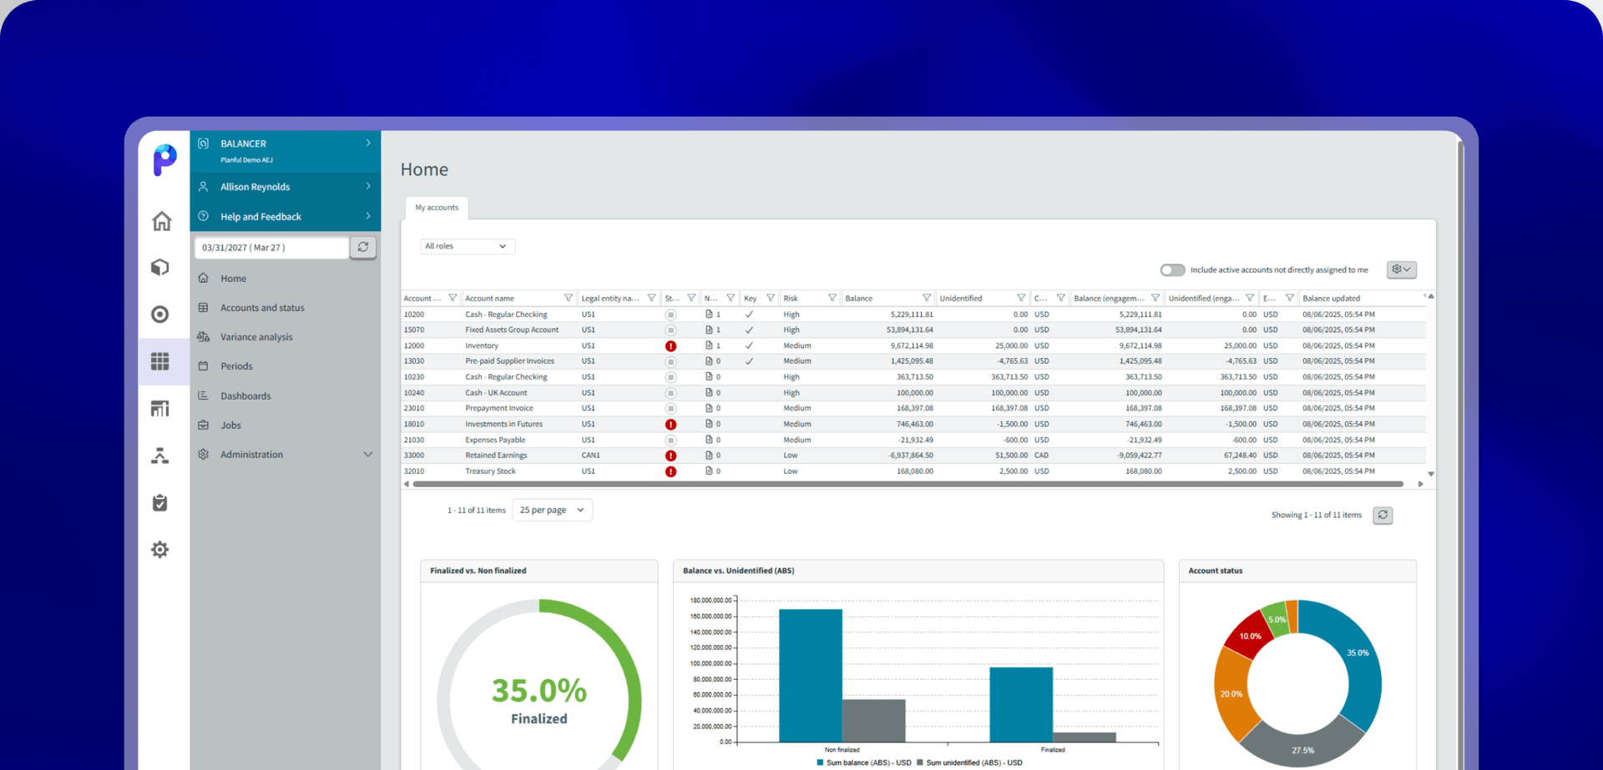The width and height of the screenshot is (1603, 770).
Task: Click the scroll-down arrow at the table's right edge
Action: click(x=1431, y=474)
